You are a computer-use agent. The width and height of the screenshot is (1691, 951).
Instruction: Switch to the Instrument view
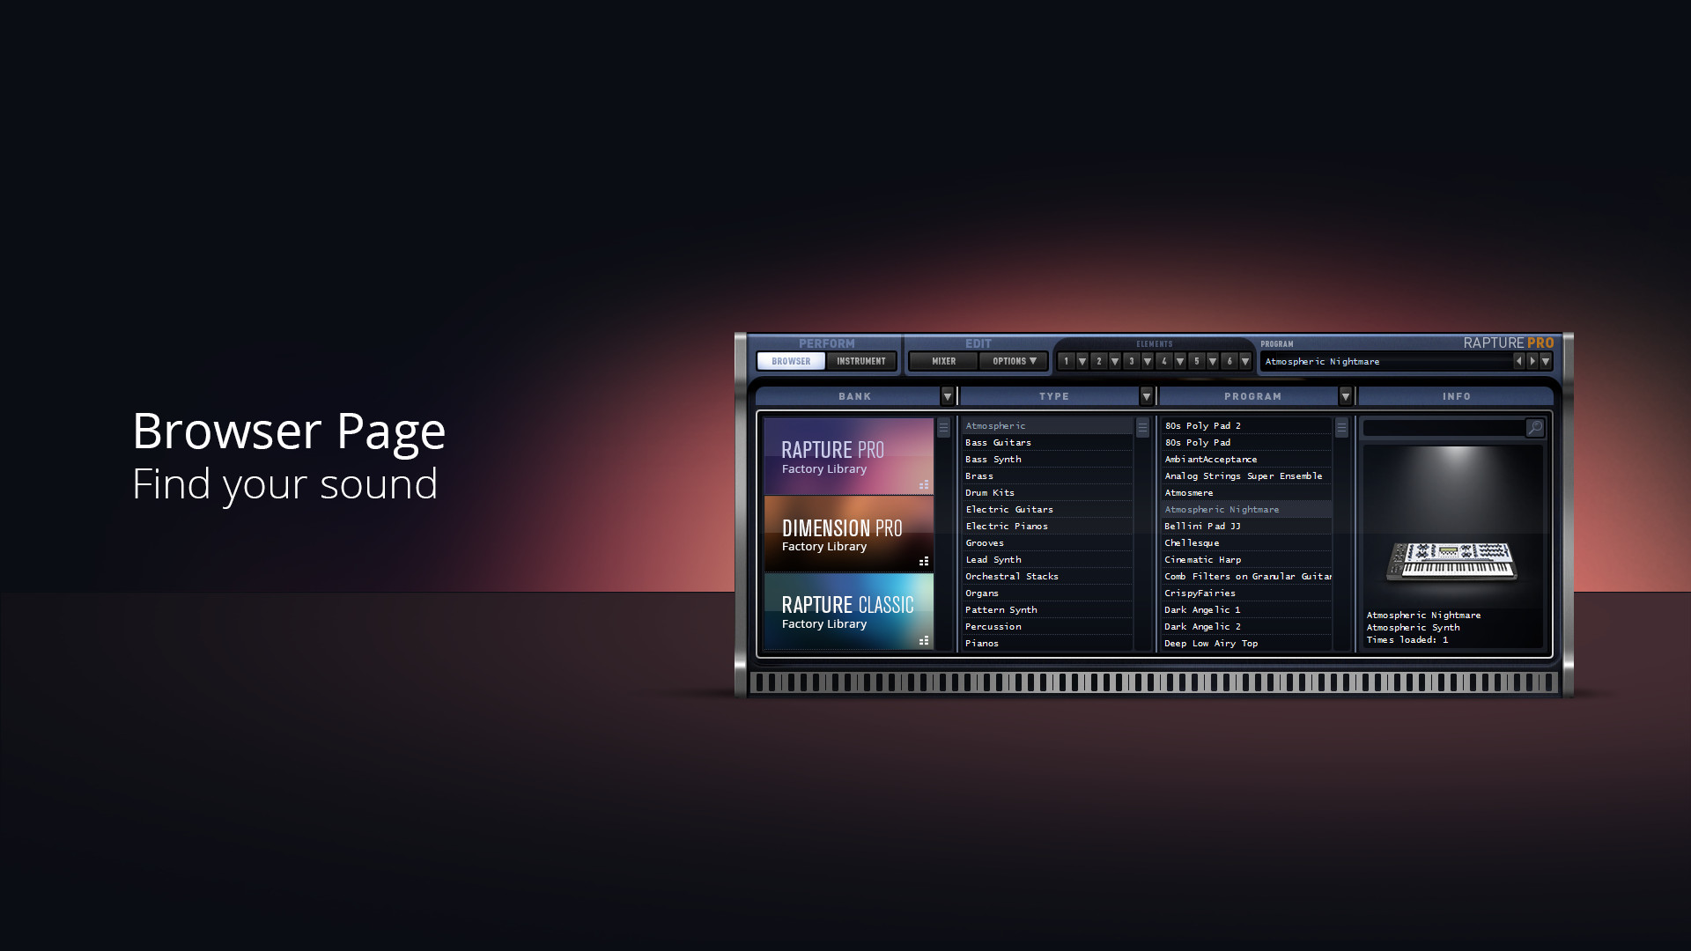point(860,361)
